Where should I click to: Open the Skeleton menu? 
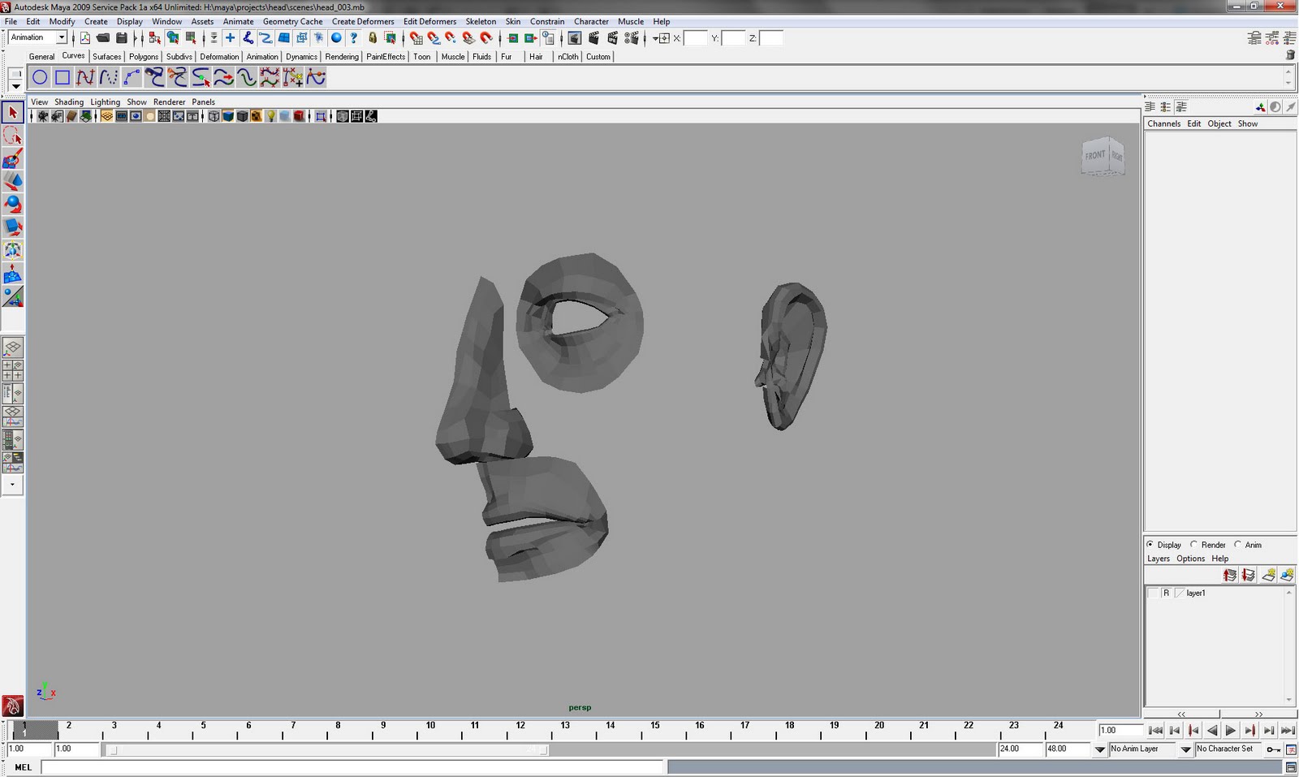[x=481, y=22]
